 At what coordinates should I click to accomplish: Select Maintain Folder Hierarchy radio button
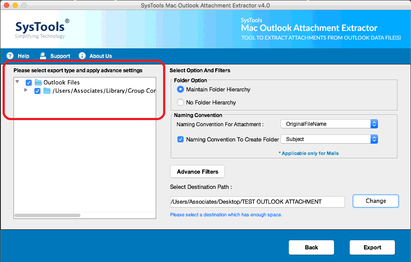tap(180, 89)
